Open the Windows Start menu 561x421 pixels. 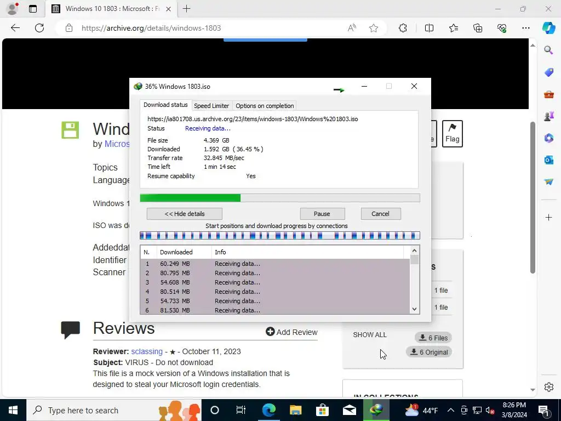pos(13,410)
